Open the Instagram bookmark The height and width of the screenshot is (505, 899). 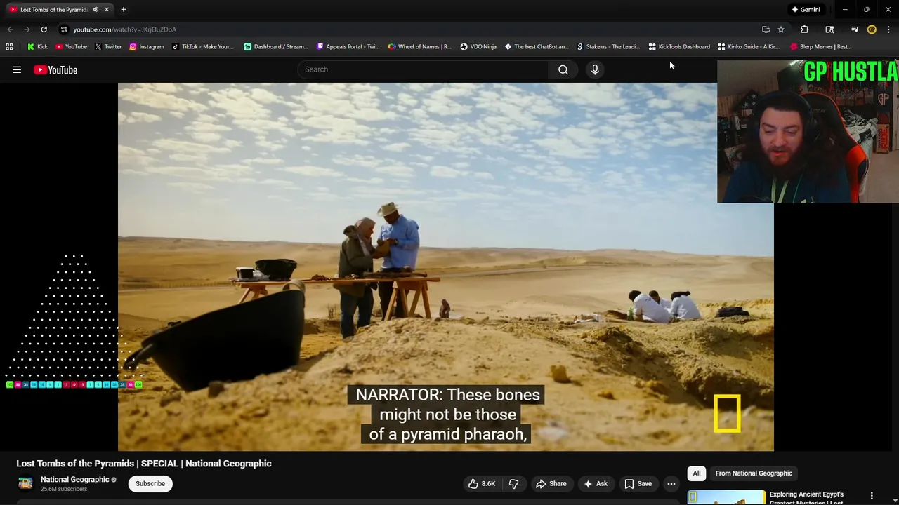(x=146, y=47)
